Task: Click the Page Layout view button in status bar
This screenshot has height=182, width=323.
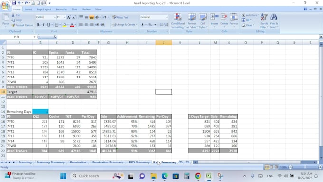Action: point(272,167)
